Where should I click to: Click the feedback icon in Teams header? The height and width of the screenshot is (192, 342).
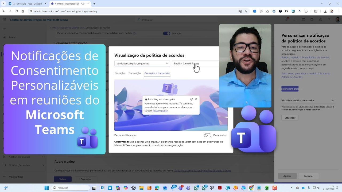pos(312,20)
